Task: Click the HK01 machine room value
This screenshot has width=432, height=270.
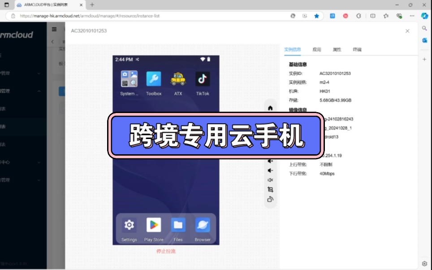Action: tap(325, 91)
